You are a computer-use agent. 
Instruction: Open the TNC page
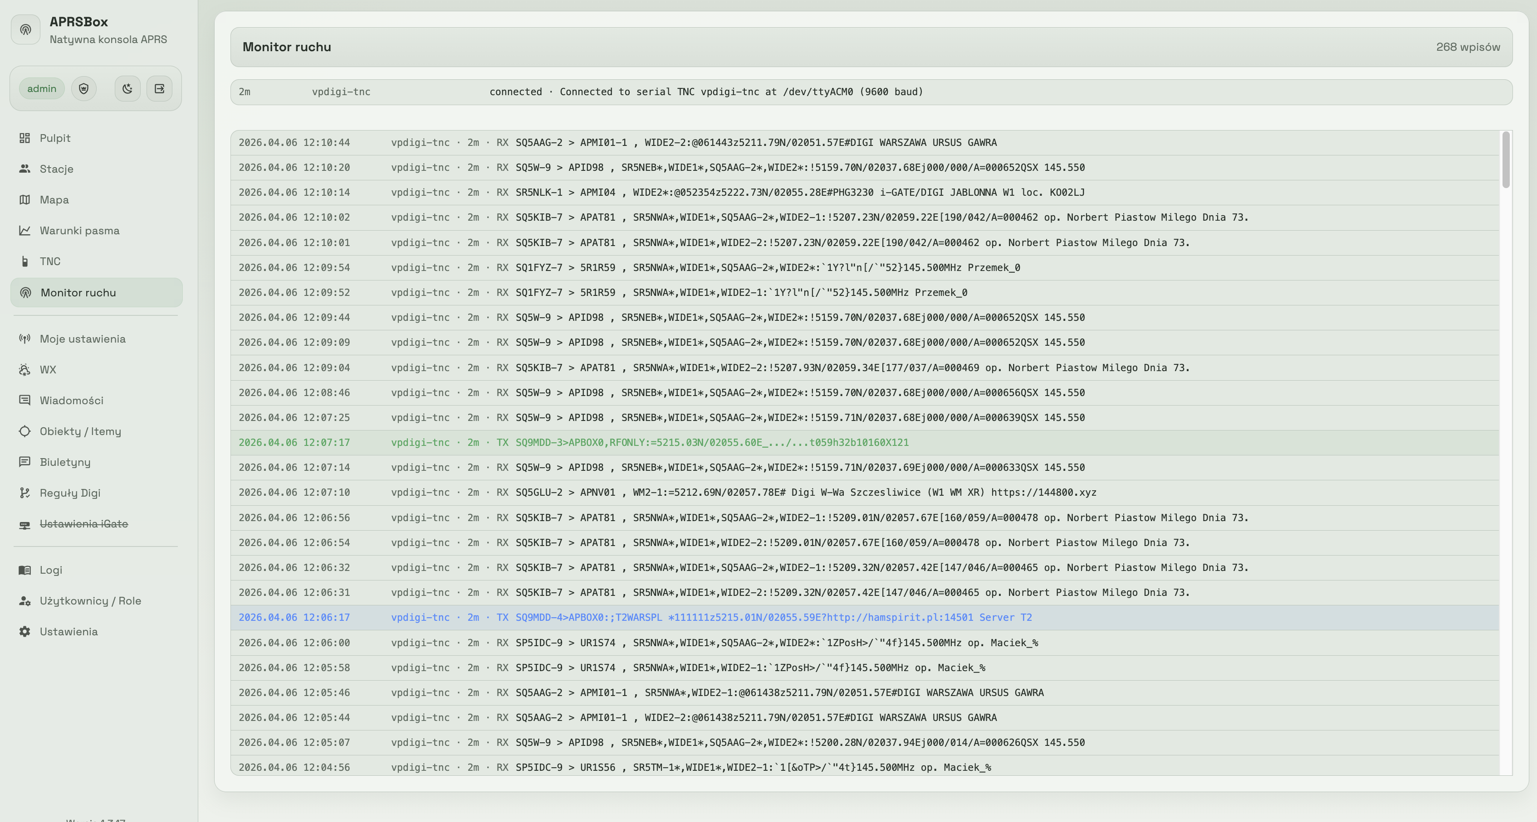tap(49, 261)
